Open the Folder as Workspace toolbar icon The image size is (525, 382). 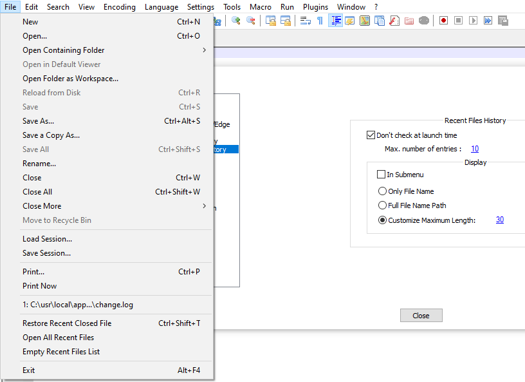click(409, 21)
